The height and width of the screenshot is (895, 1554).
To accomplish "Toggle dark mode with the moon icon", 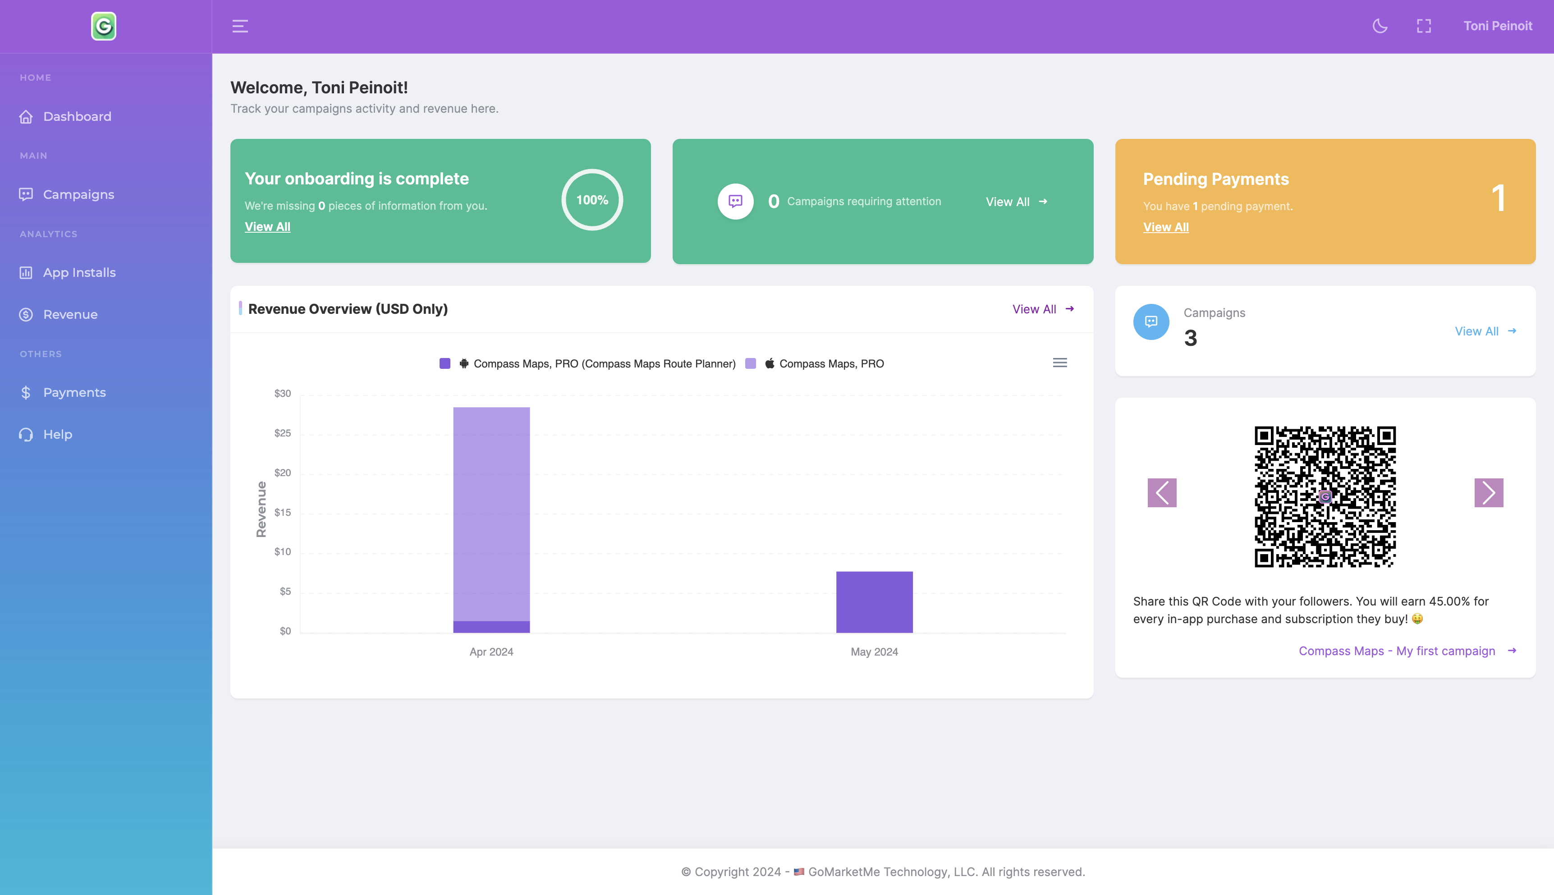I will (x=1380, y=26).
